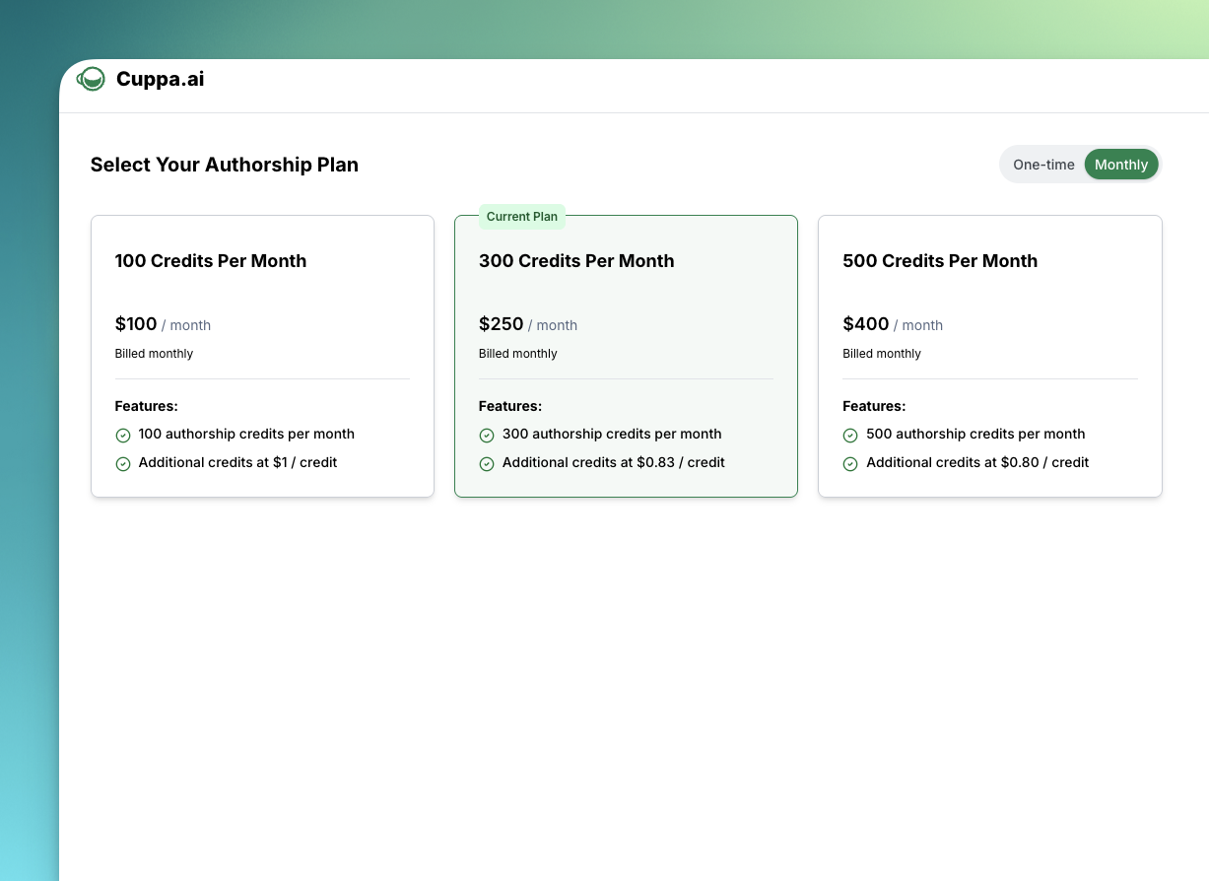Click checkmark icon beside 300 authorship credits

click(487, 436)
